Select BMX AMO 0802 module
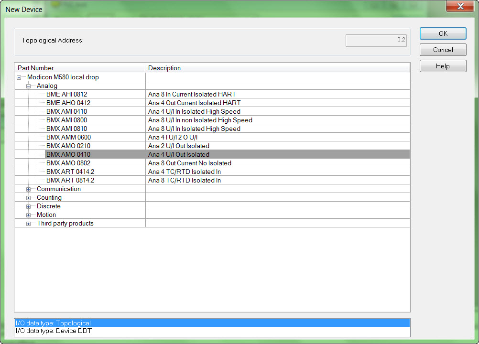479x344 pixels. pos(68,163)
